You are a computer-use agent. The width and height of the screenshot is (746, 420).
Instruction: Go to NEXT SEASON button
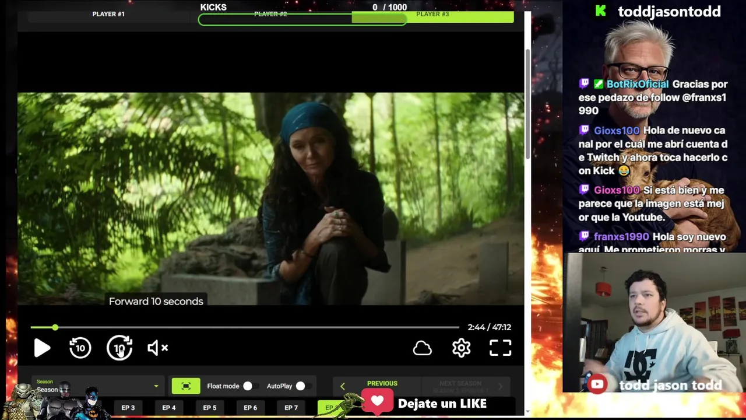(460, 386)
